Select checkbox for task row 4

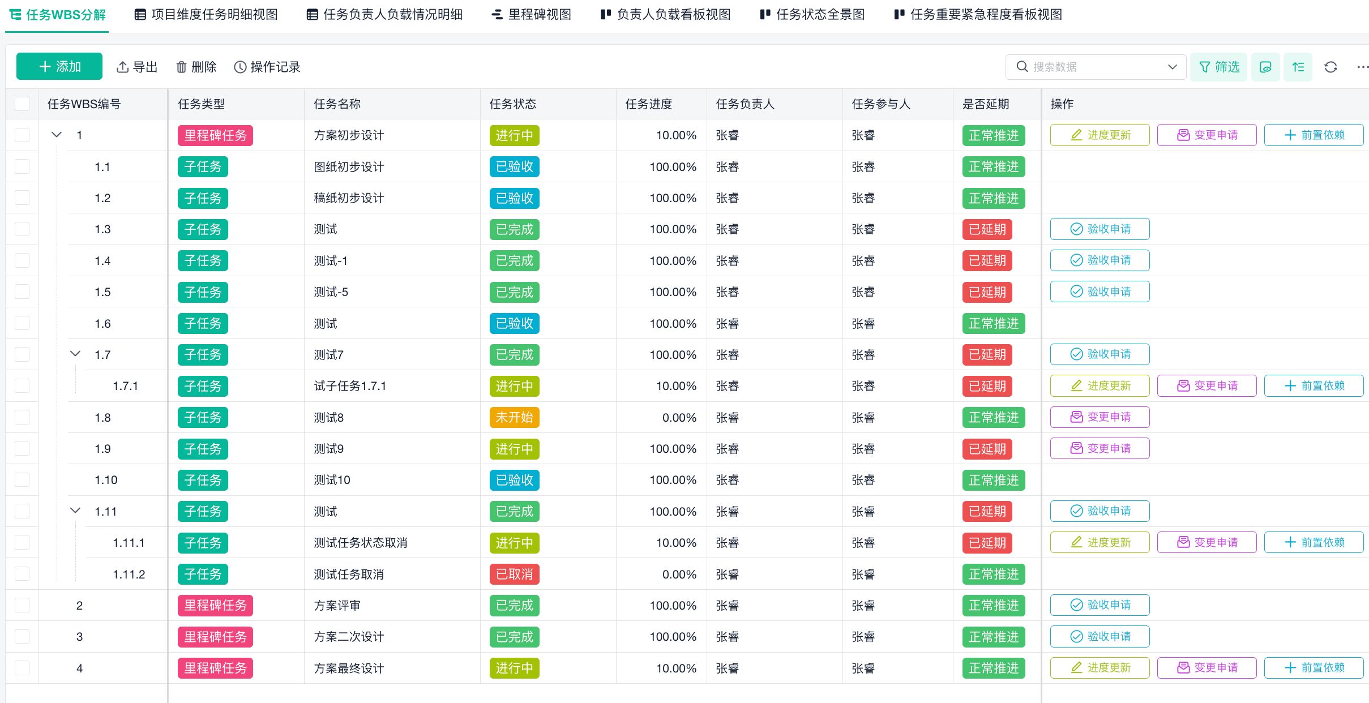22,668
